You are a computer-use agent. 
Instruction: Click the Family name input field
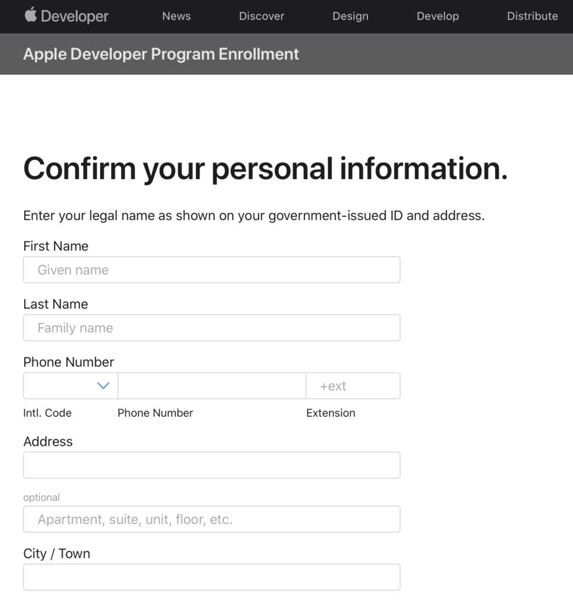pos(211,328)
